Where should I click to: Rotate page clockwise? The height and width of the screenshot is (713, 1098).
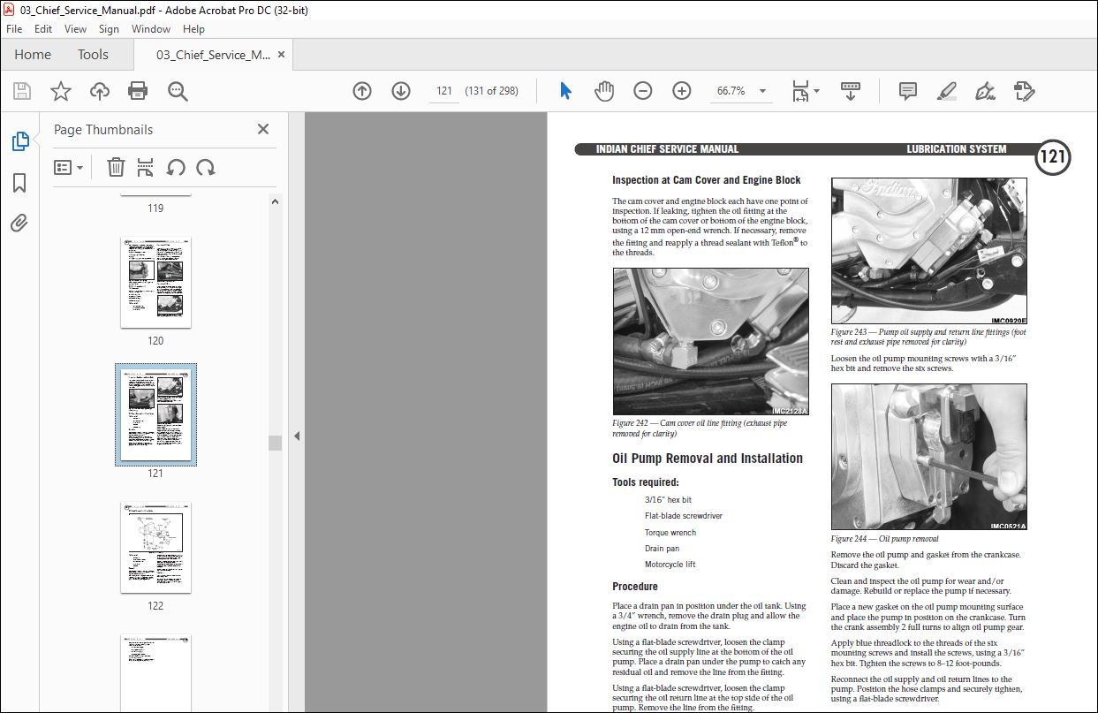(206, 167)
